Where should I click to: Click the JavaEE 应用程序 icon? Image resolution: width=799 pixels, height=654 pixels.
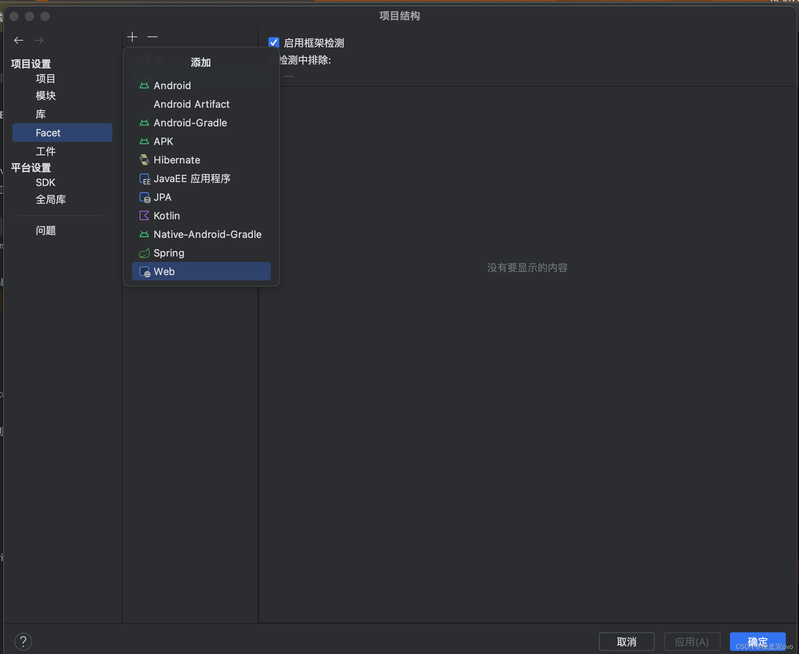tap(145, 179)
